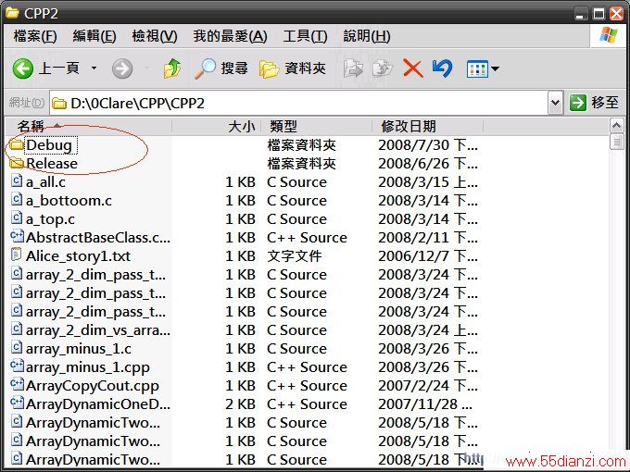
Task: Click the 2006/12/7 date cell
Action: (428, 256)
